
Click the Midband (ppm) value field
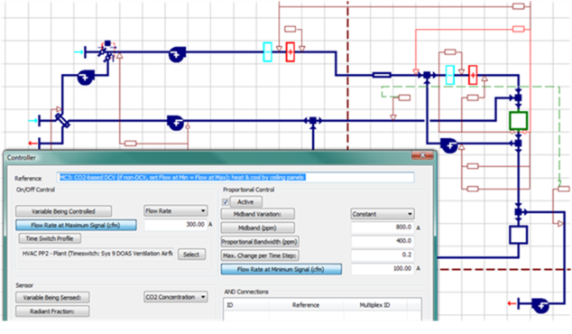pos(383,227)
